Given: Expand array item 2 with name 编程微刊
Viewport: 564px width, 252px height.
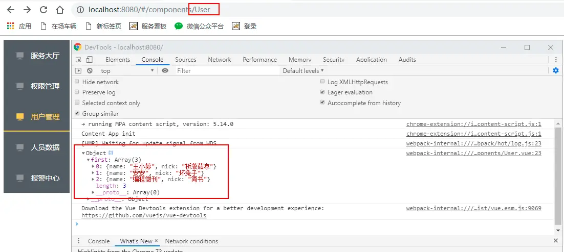Looking at the screenshot, I should (94, 179).
